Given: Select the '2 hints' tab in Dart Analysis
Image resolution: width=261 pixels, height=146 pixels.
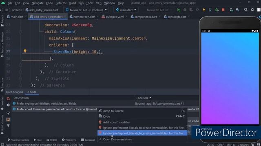Looking at the screenshot, I should coord(32,92).
